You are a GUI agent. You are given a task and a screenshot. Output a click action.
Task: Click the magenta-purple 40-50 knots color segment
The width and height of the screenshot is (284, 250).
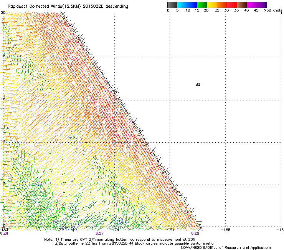257,5
